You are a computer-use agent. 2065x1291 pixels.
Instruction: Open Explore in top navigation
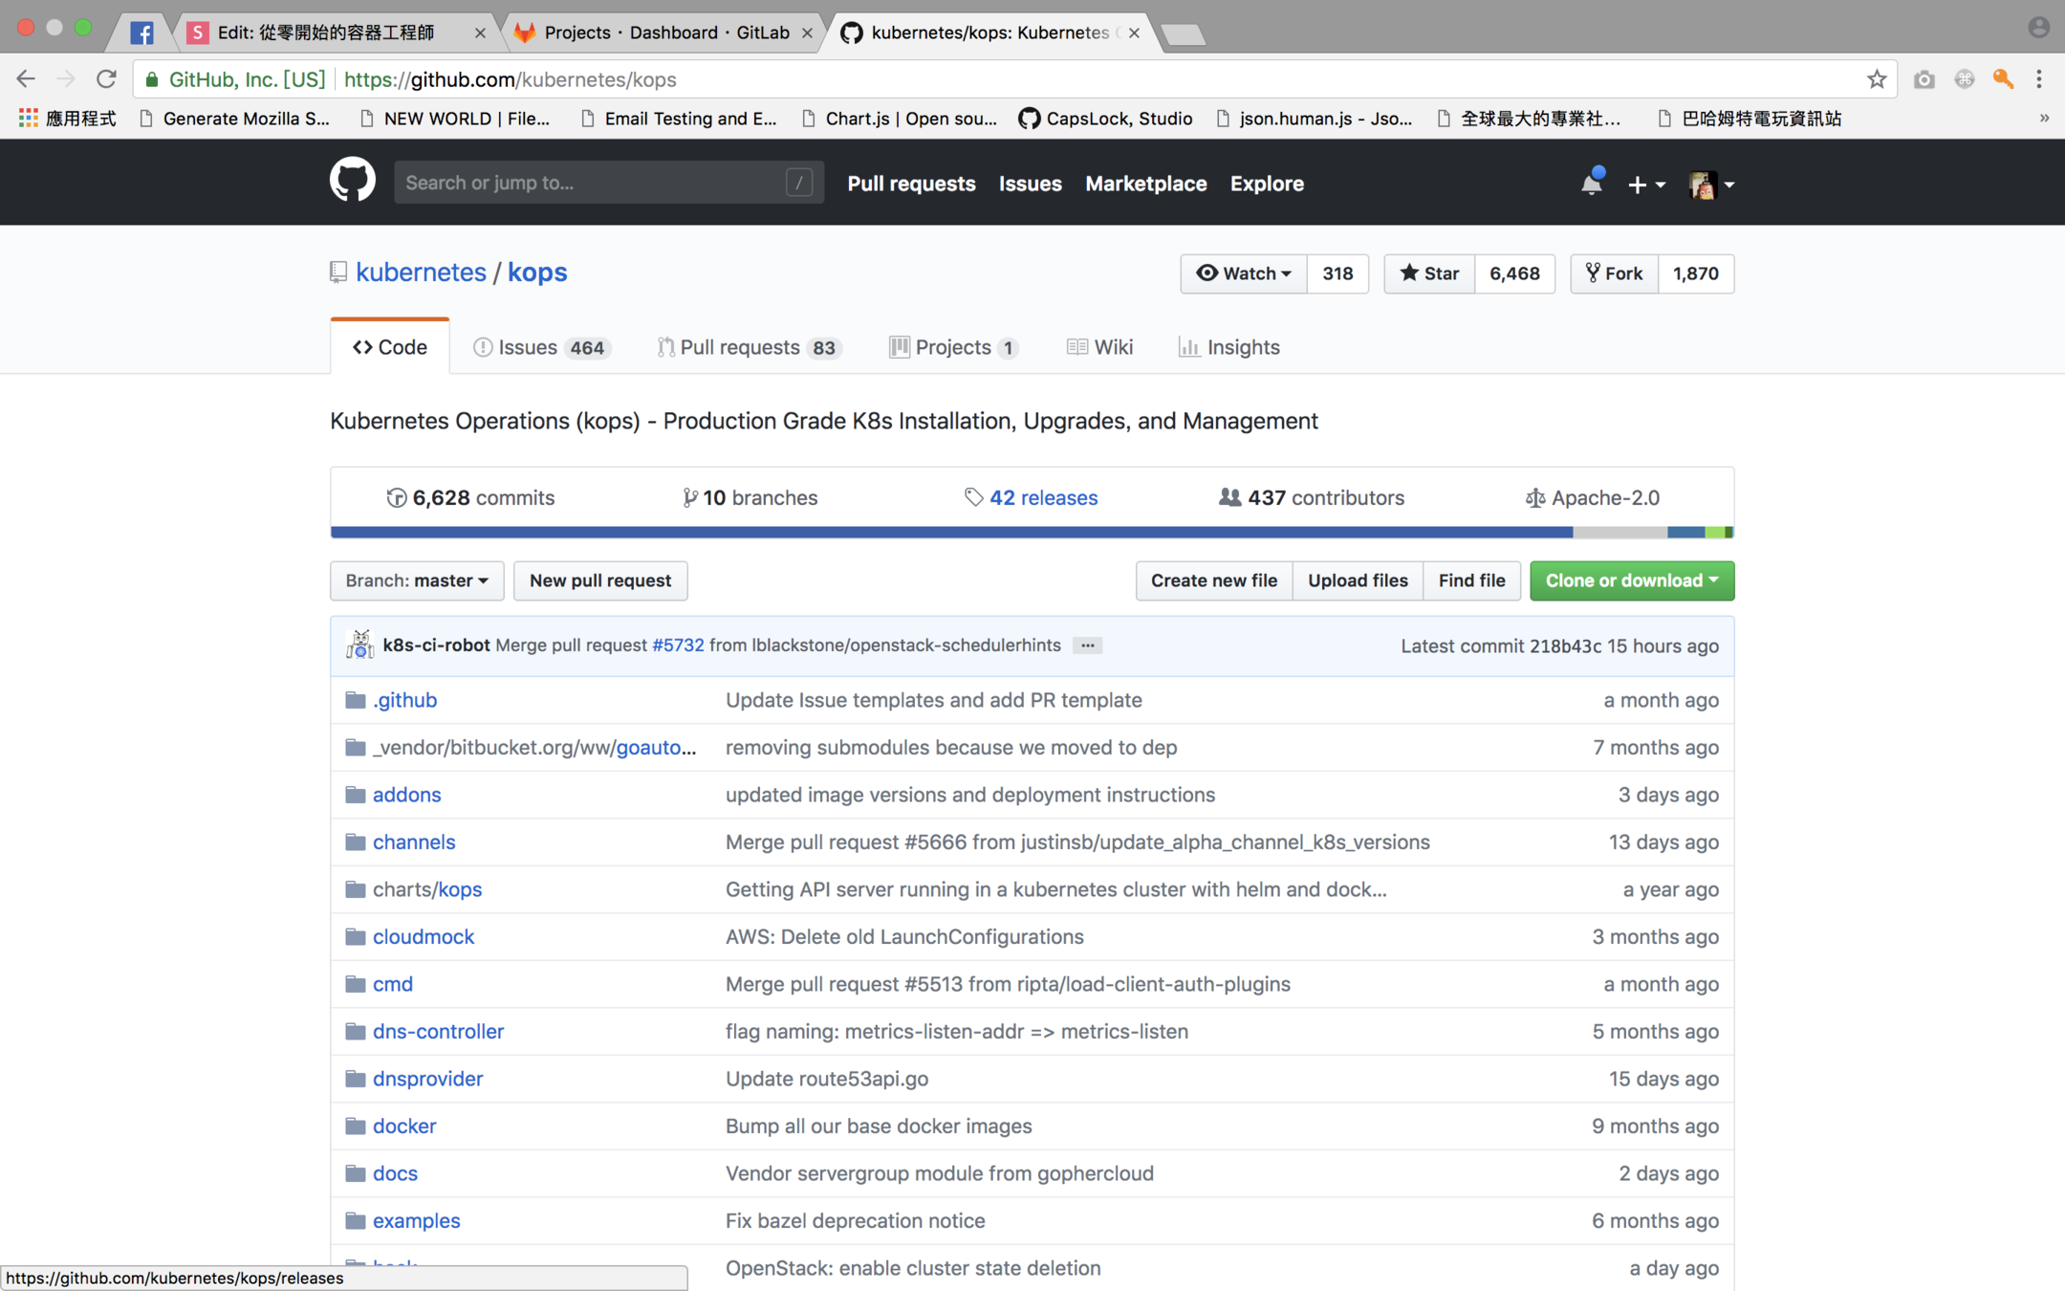tap(1267, 184)
